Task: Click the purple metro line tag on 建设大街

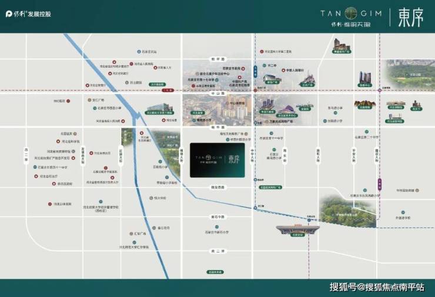Action: (x=380, y=184)
